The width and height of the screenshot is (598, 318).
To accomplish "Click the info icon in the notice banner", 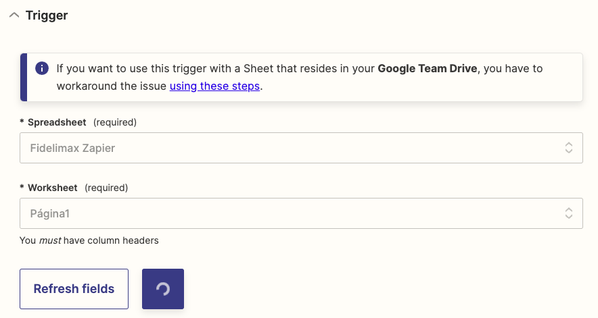I will pos(42,69).
